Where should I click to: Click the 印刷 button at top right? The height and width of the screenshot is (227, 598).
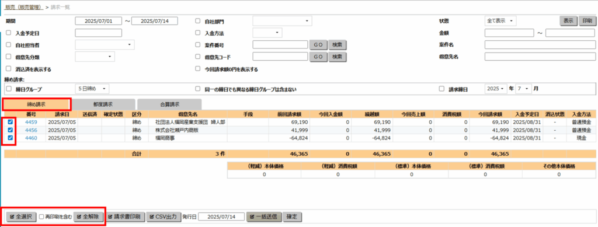pyautogui.click(x=587, y=21)
